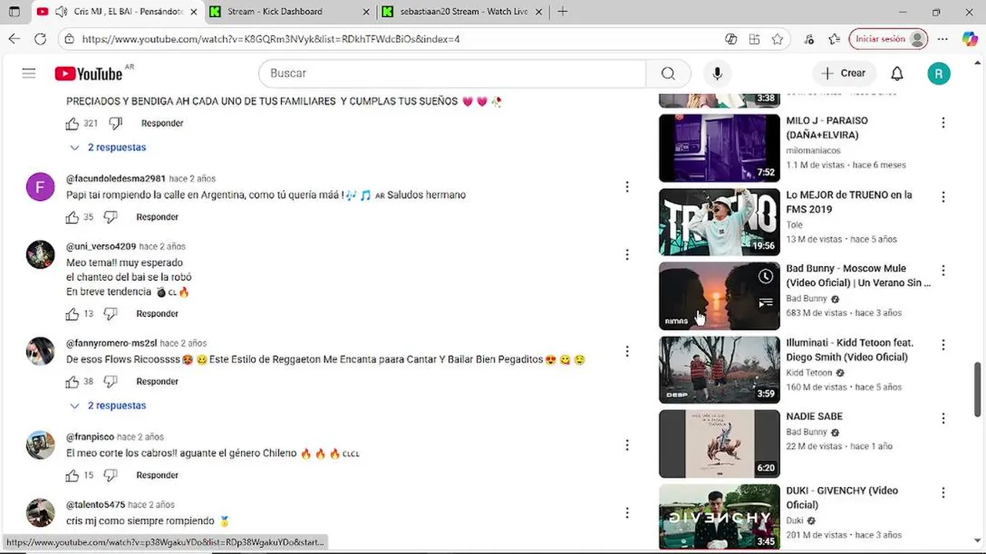Add page to favorites star icon
Viewport: 986px width, 554px height.
coord(778,39)
